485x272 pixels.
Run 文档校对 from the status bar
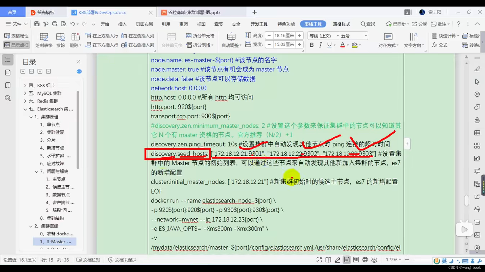pyautogui.click(x=88, y=260)
